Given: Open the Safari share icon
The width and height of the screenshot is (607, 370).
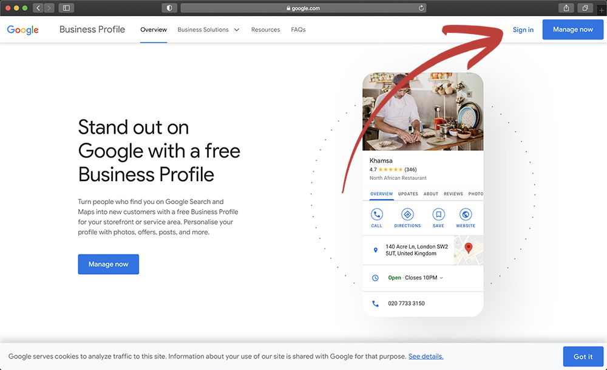Looking at the screenshot, I should coord(566,8).
